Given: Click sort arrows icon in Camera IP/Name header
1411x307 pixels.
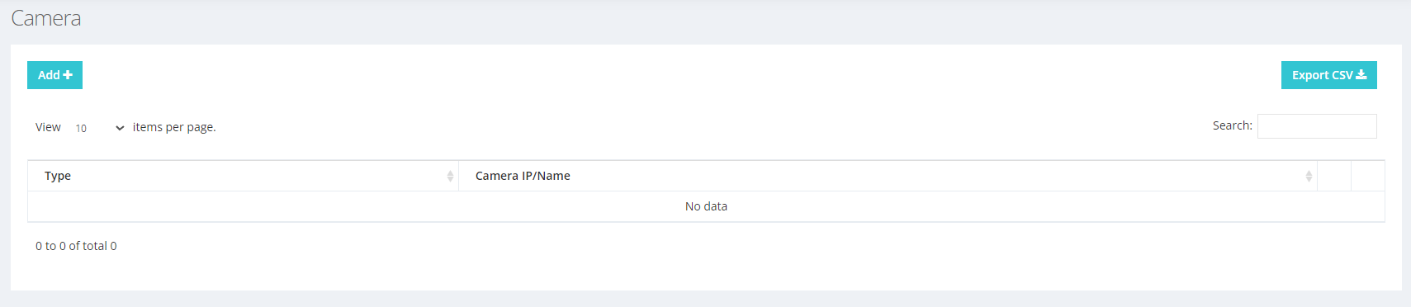Looking at the screenshot, I should [x=1309, y=176].
